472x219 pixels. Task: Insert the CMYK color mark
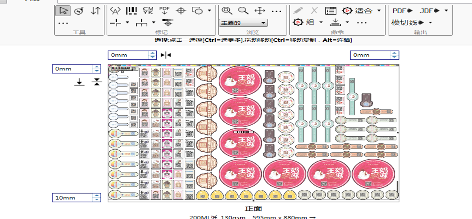click(148, 11)
